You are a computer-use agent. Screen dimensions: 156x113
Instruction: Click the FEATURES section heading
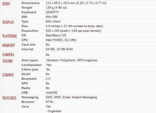(x=9, y=98)
